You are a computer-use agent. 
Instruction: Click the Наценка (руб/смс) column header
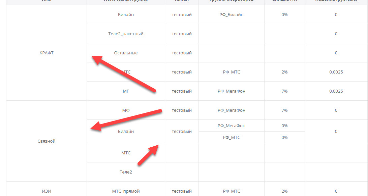pyautogui.click(x=336, y=1)
